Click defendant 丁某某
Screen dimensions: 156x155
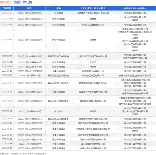pyautogui.click(x=135, y=114)
